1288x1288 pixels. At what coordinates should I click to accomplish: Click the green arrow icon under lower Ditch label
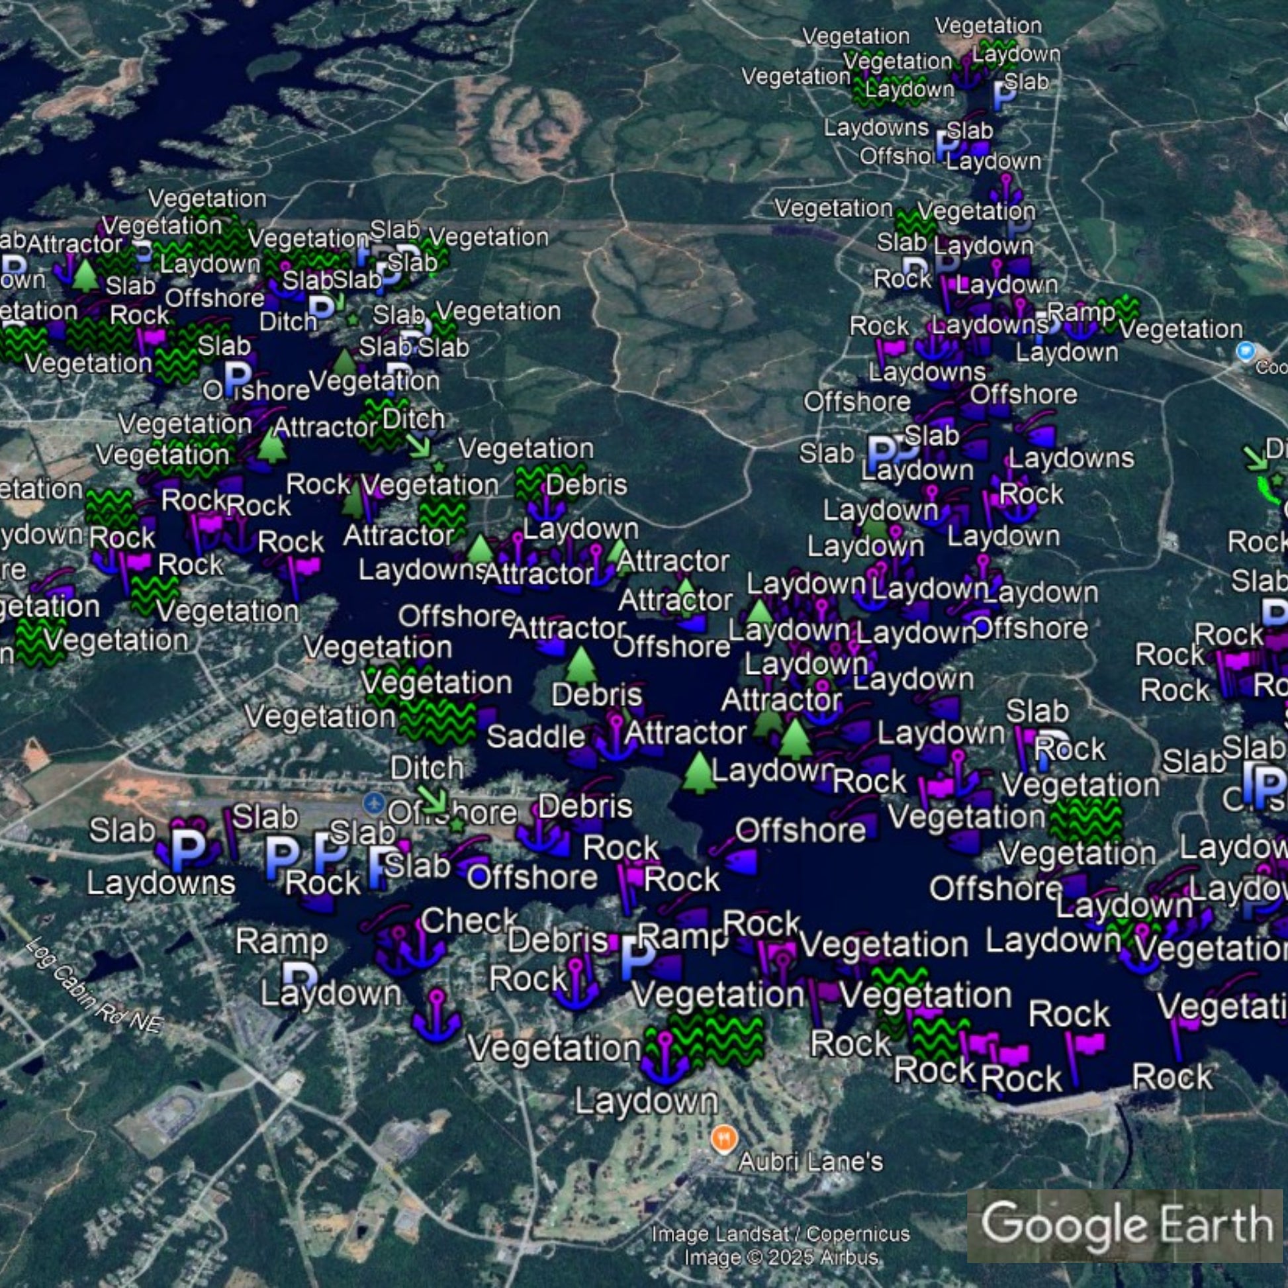[434, 800]
